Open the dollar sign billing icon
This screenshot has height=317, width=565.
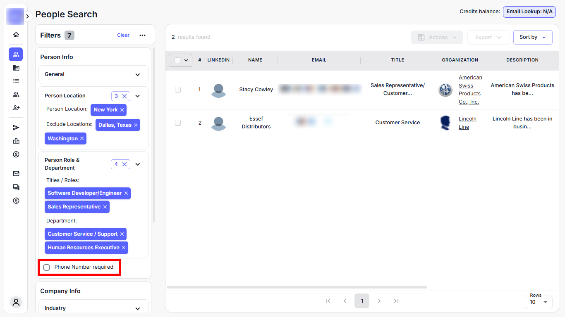tap(16, 201)
